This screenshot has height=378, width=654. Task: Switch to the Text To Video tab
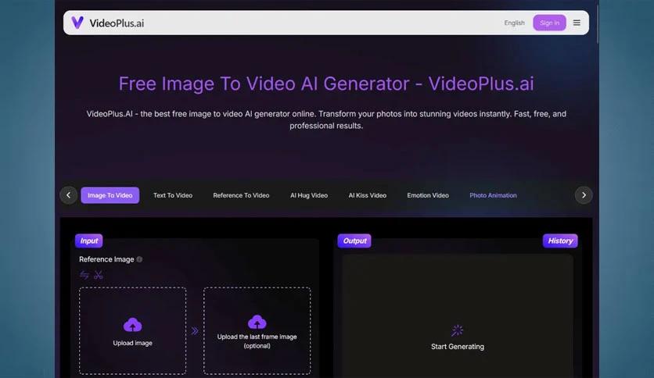pos(173,195)
